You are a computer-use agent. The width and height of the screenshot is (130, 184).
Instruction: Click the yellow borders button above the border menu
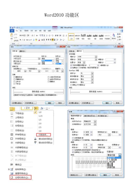(x=12, y=109)
